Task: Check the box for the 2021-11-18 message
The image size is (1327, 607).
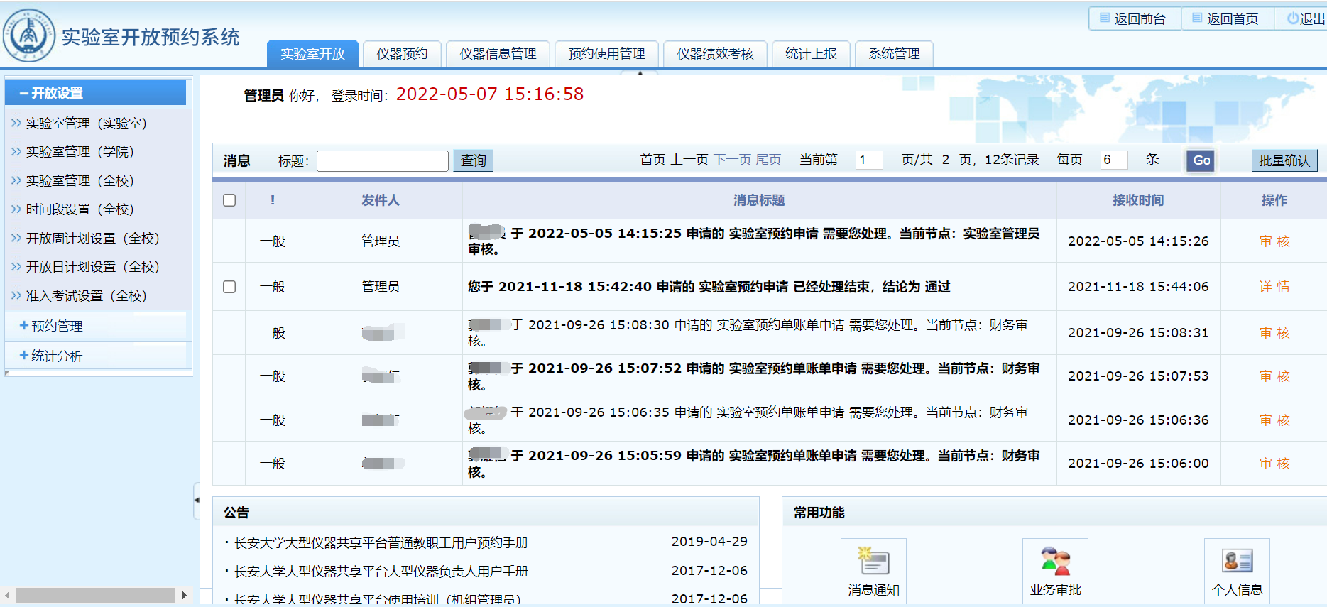Action: [x=229, y=287]
